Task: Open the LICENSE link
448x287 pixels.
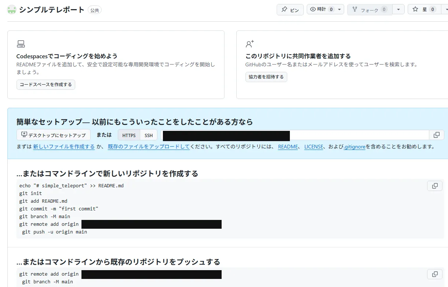Action: pyautogui.click(x=314, y=147)
